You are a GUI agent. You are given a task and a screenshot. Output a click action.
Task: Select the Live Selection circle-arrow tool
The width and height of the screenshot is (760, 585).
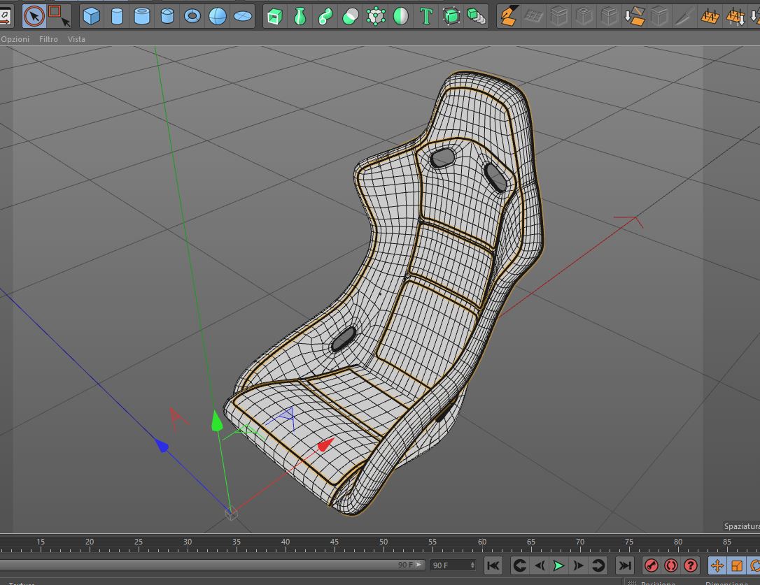[x=34, y=15]
